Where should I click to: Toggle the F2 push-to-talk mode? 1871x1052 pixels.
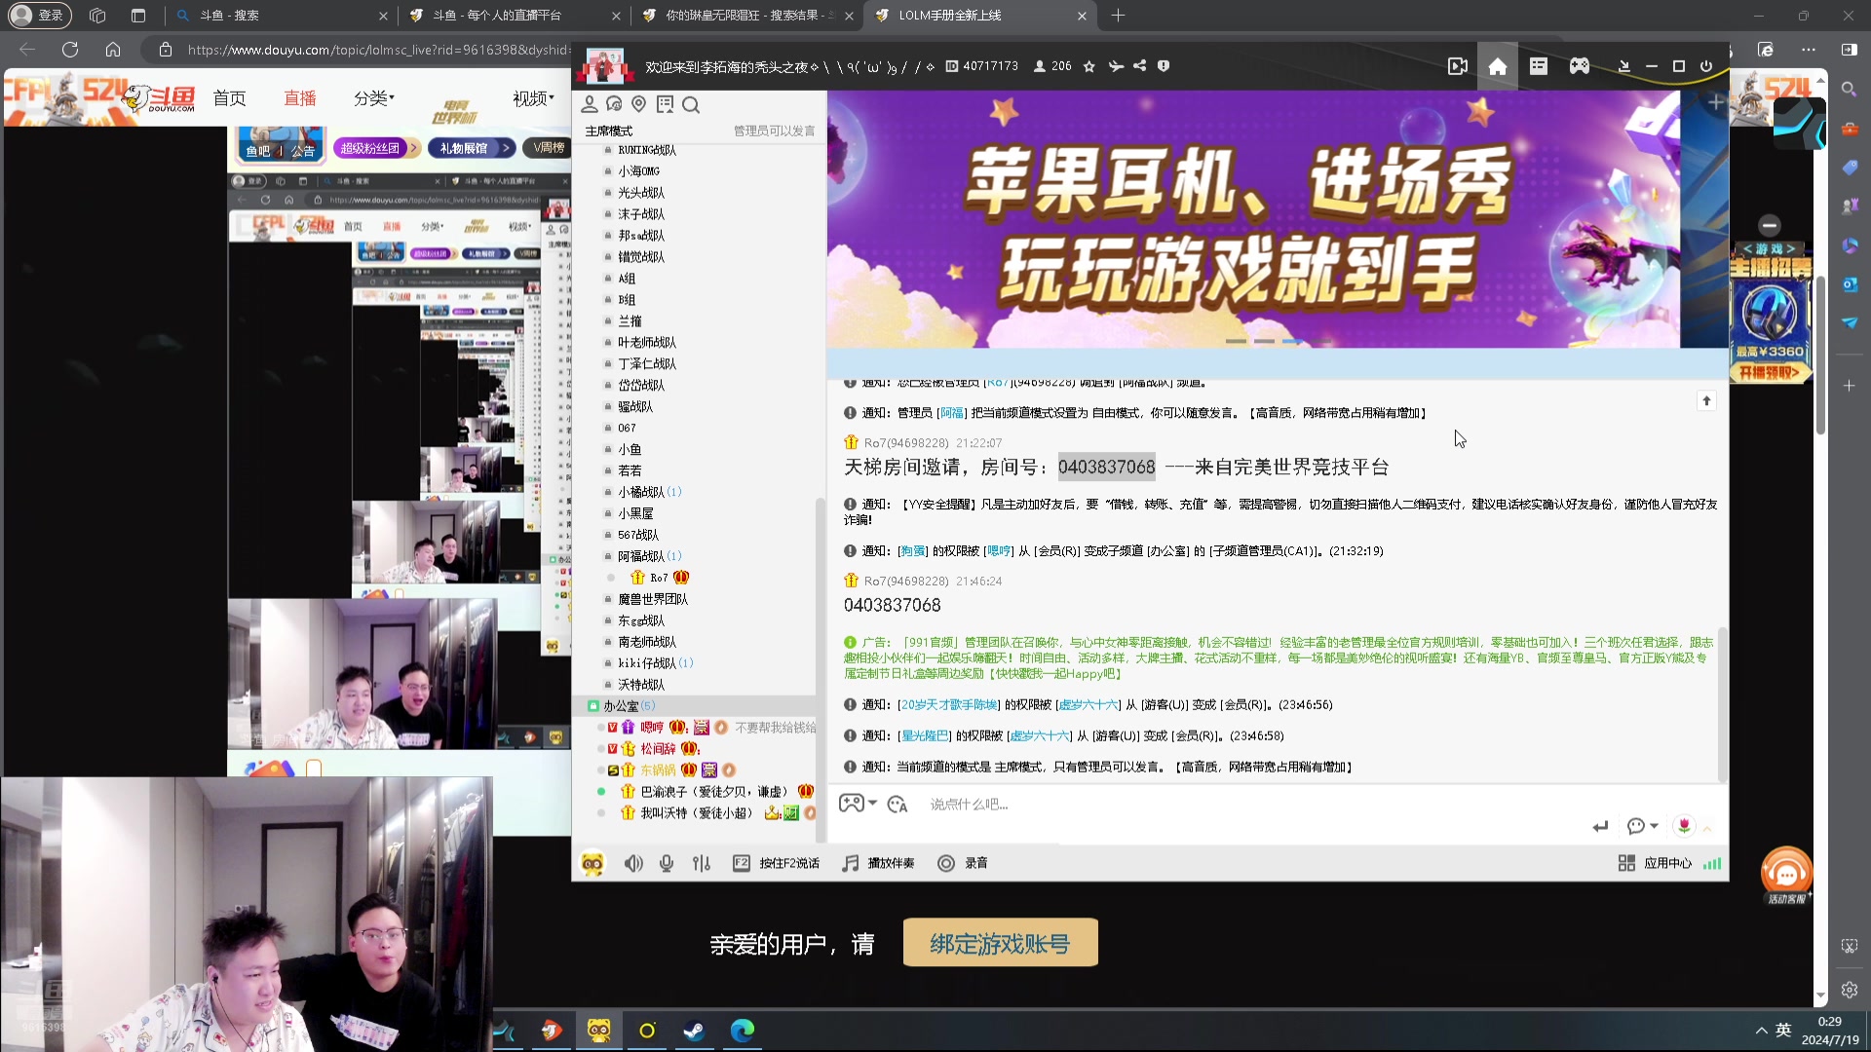[776, 863]
